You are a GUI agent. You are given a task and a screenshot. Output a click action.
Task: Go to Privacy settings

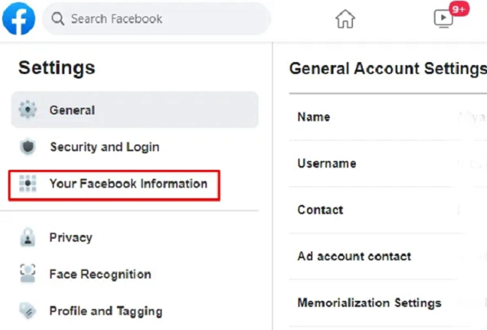pos(70,238)
